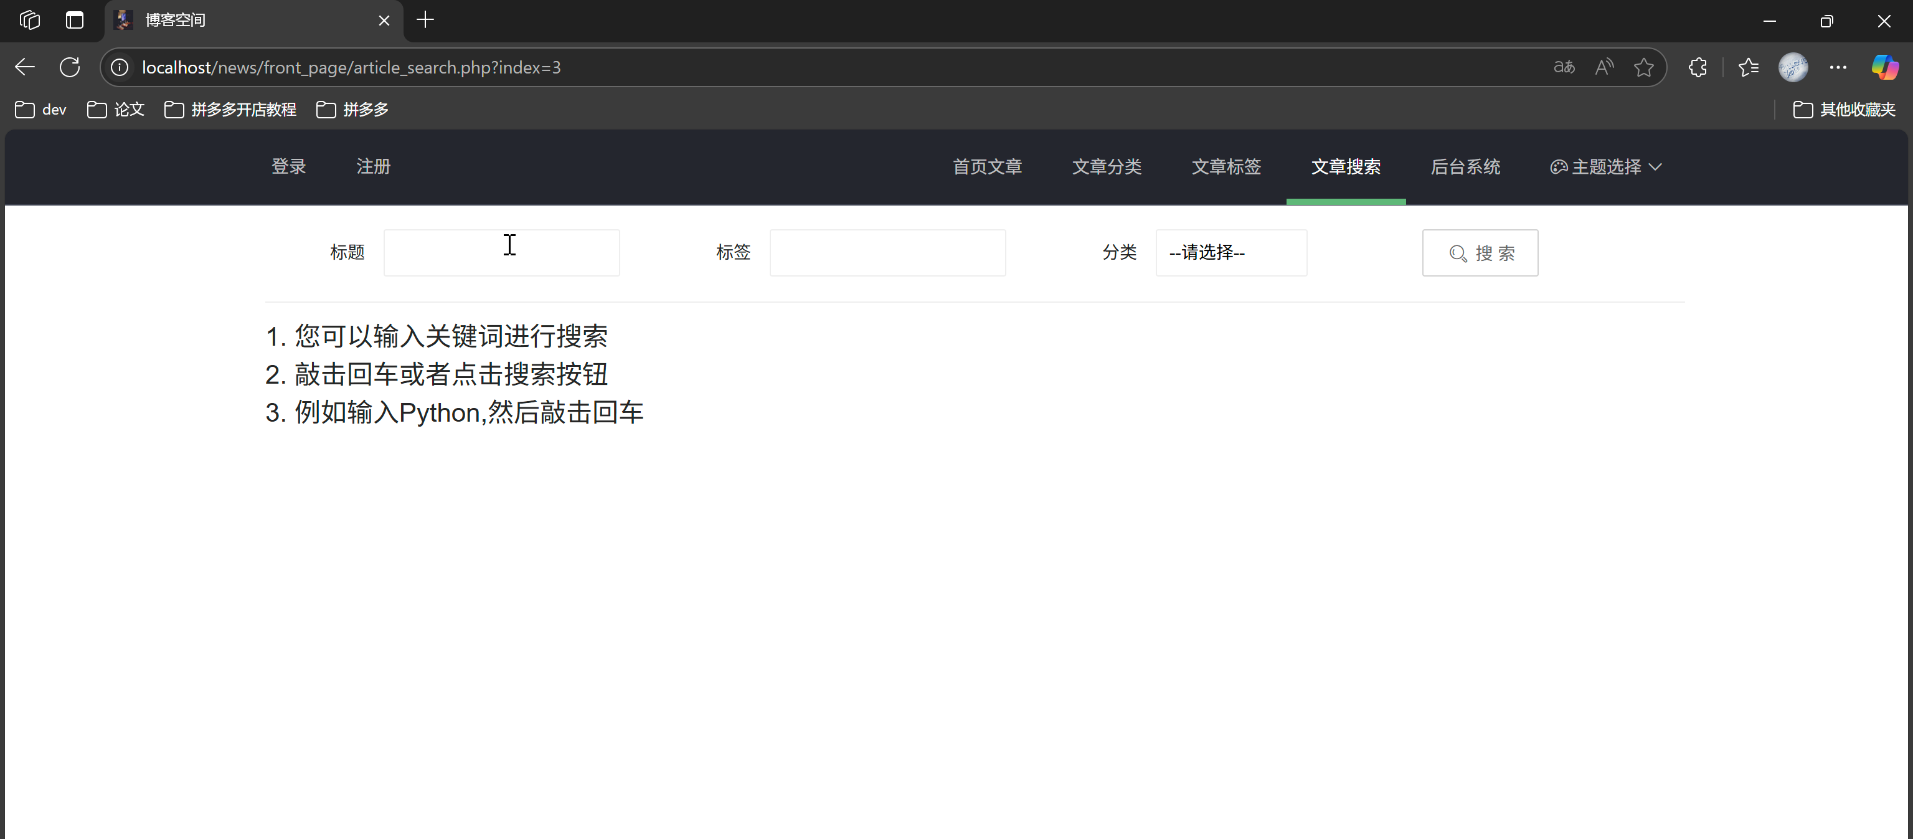The width and height of the screenshot is (1913, 839).
Task: Click tip text 您可以输入关键词进行搜索
Action: click(451, 336)
